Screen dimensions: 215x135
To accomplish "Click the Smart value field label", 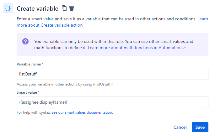I will tap(27, 92).
